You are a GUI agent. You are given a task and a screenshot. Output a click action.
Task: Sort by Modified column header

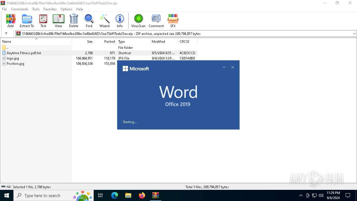click(x=164, y=41)
